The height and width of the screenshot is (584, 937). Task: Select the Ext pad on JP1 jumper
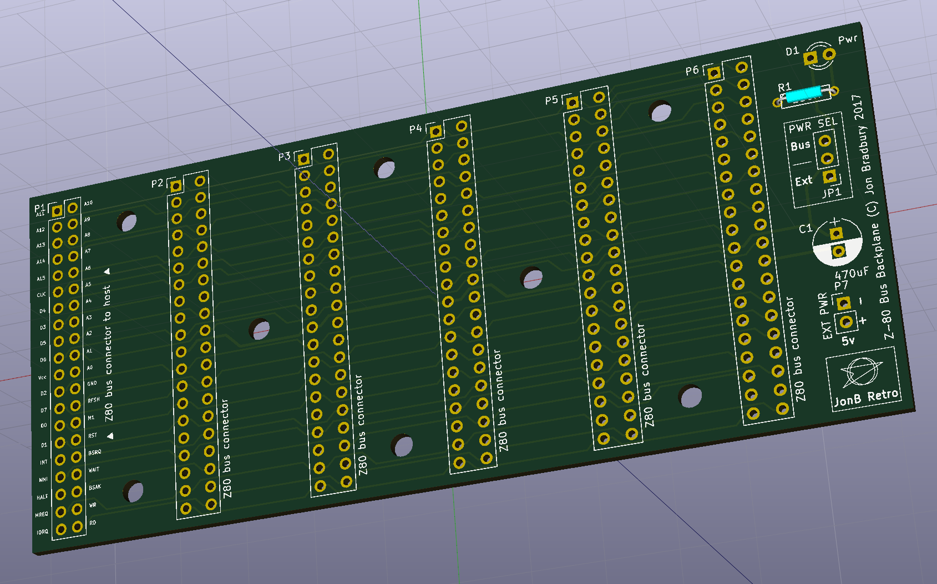[x=829, y=177]
